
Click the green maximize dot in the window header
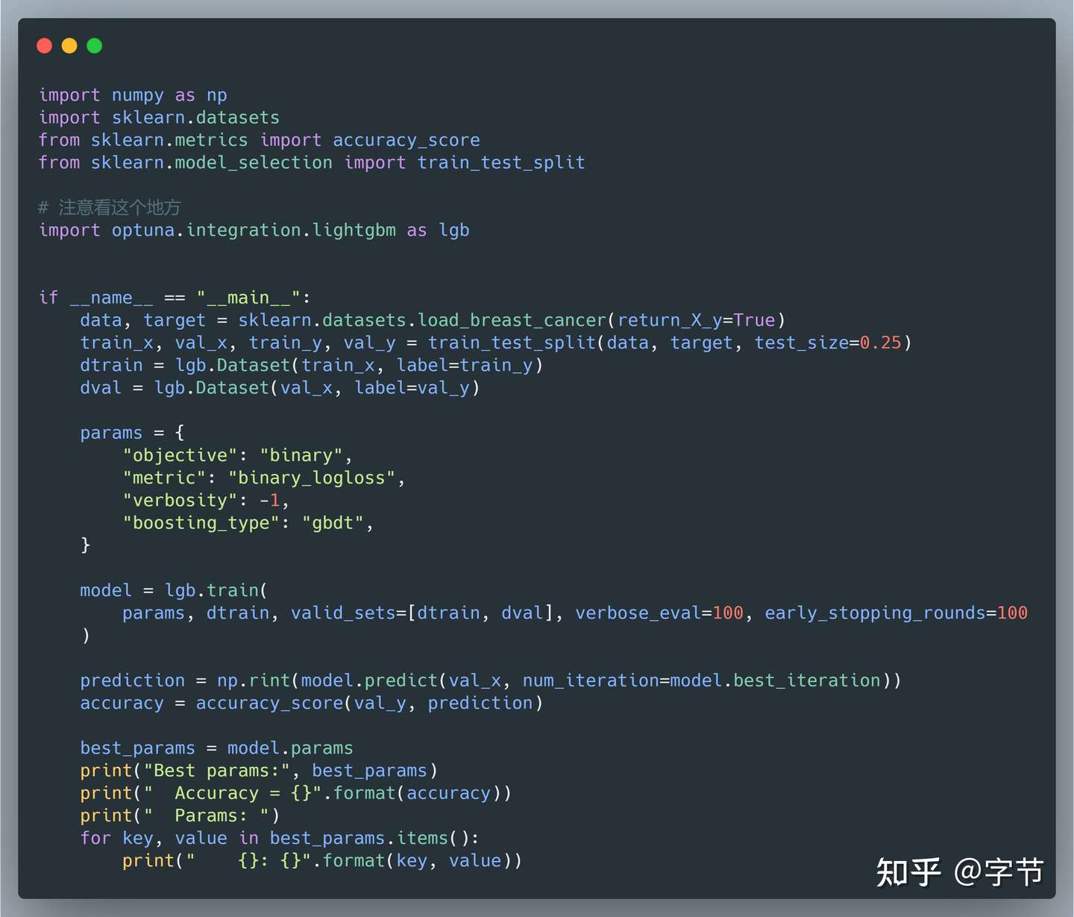pyautogui.click(x=95, y=46)
